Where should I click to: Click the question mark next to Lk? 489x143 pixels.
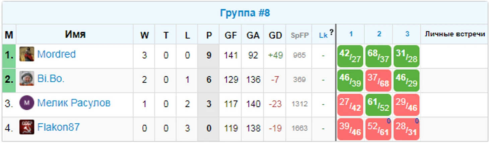pos(331,32)
